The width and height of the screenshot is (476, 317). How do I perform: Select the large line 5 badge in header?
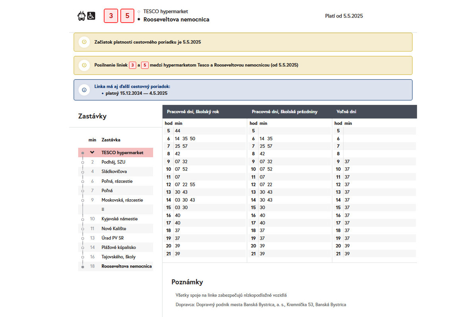[127, 16]
